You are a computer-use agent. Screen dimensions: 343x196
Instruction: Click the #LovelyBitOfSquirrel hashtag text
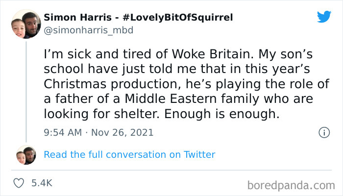(176, 18)
